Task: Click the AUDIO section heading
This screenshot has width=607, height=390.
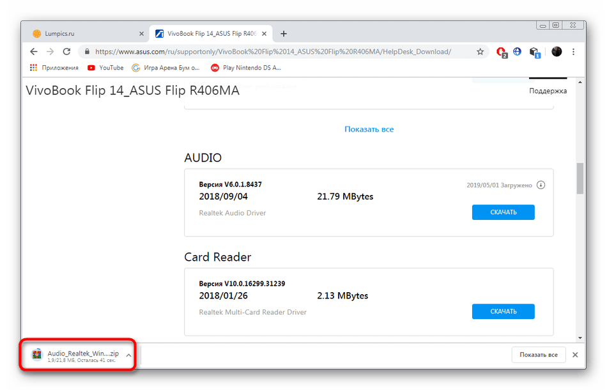Action: [x=203, y=158]
